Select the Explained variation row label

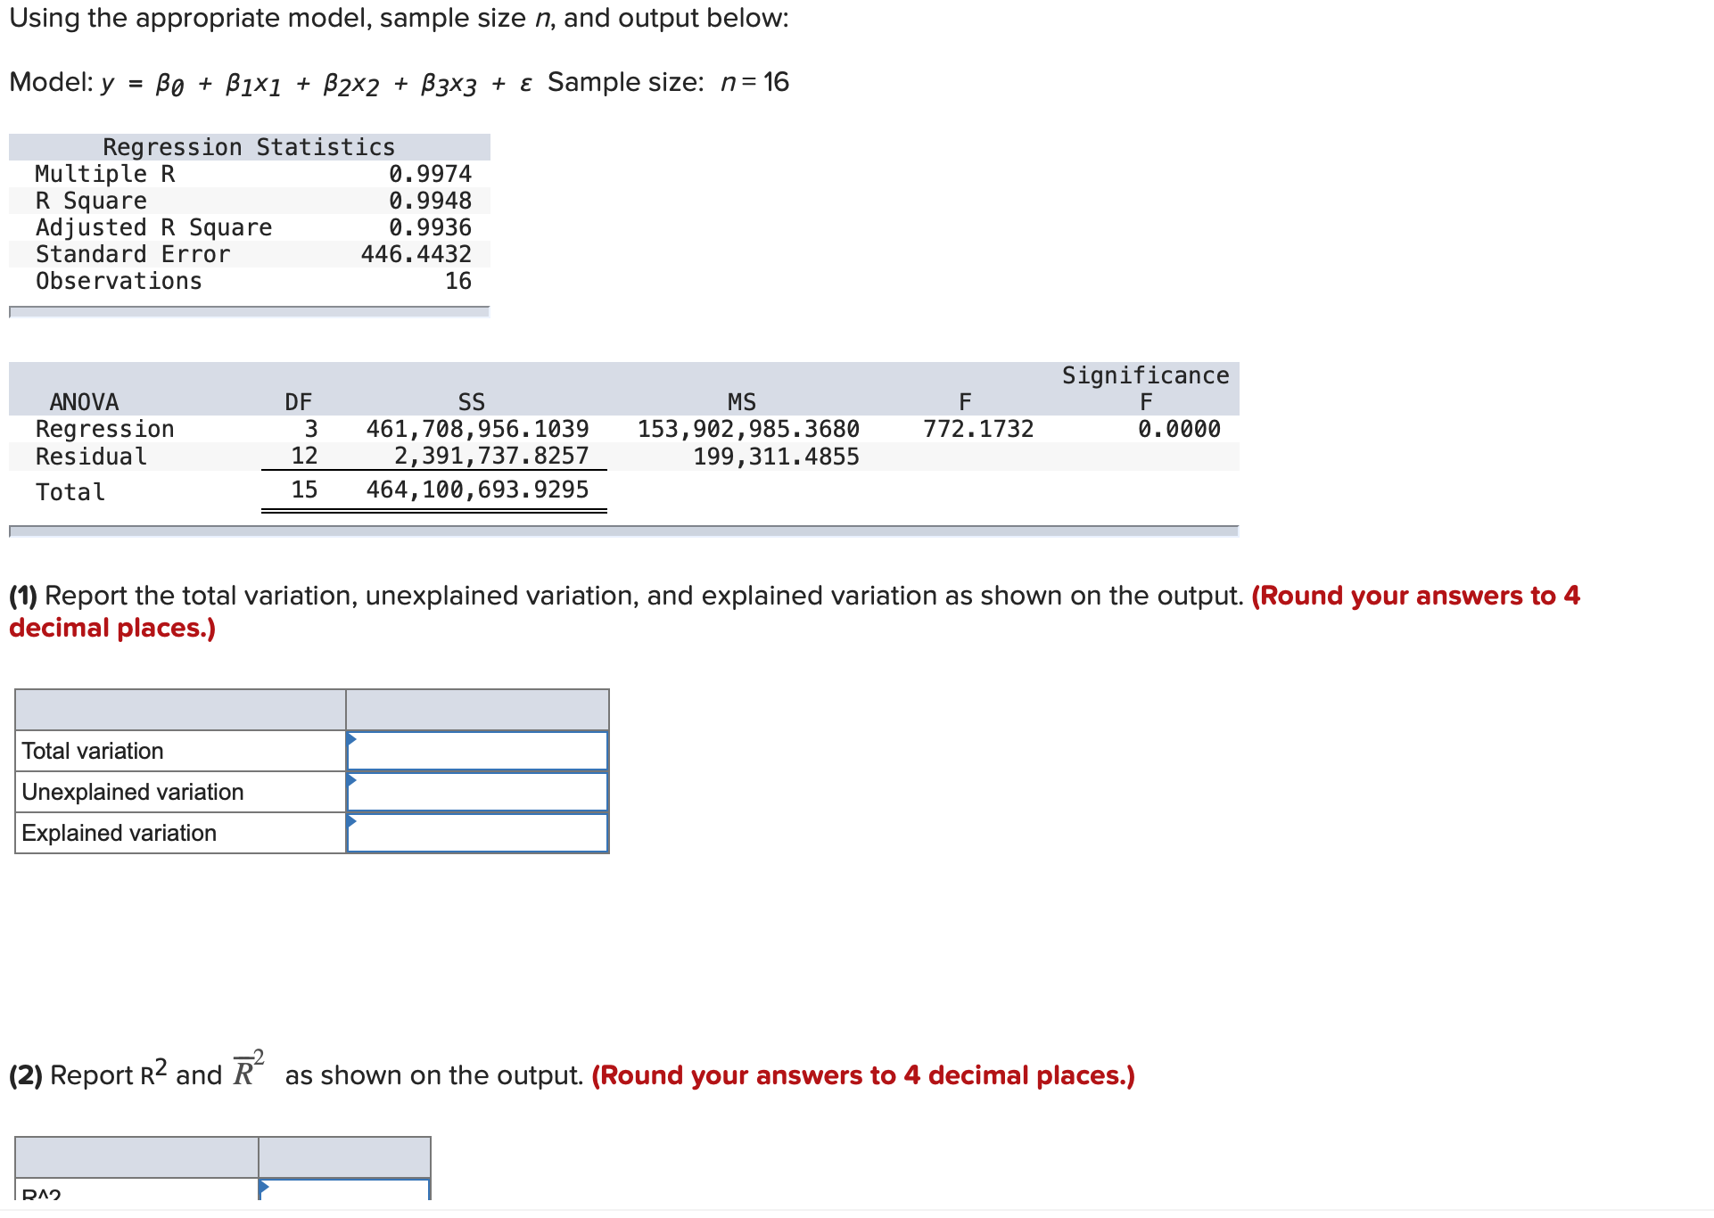[x=119, y=832]
